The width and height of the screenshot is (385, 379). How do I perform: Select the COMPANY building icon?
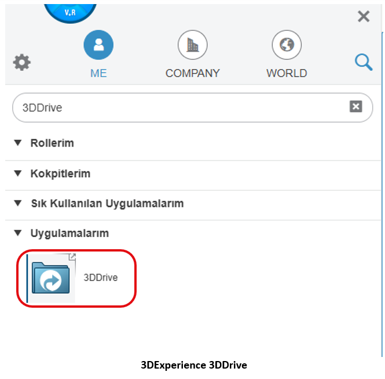192,45
